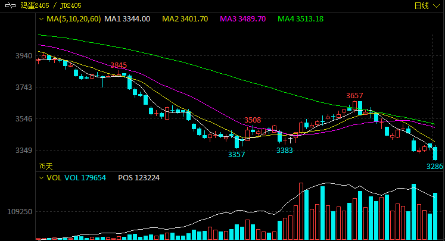Expand the MA(5,10,20,60) indicator chevron

(x=41, y=19)
